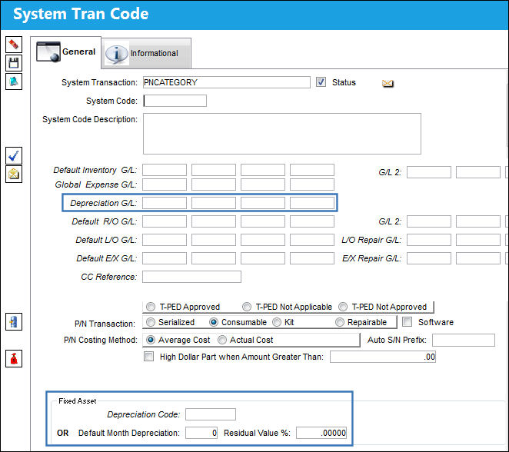Click the red money bag icon

pos(14,358)
